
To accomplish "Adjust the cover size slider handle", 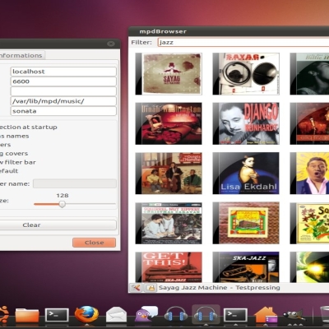I will pos(63,204).
